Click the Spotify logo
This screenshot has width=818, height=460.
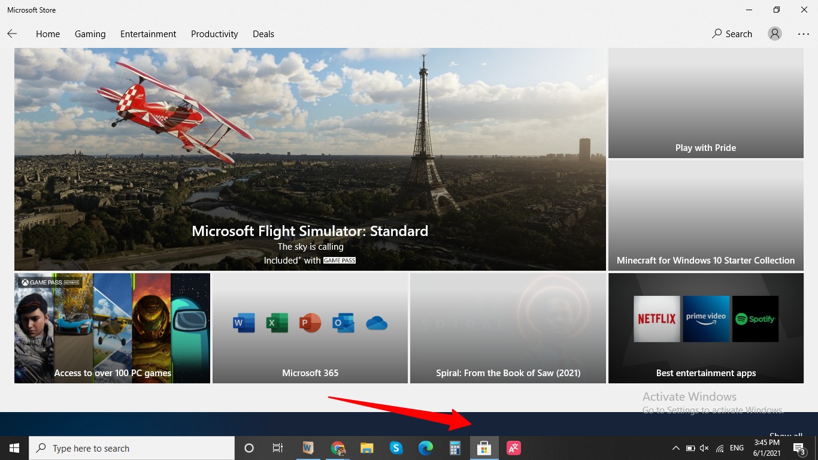[755, 319]
